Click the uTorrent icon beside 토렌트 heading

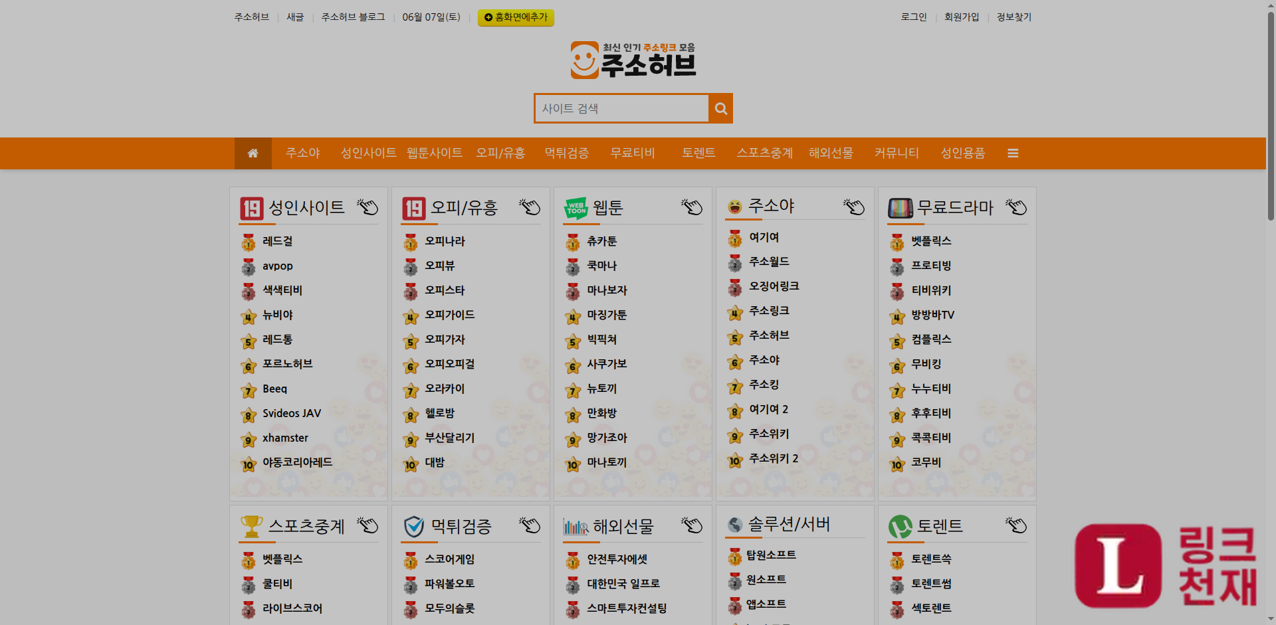point(901,527)
